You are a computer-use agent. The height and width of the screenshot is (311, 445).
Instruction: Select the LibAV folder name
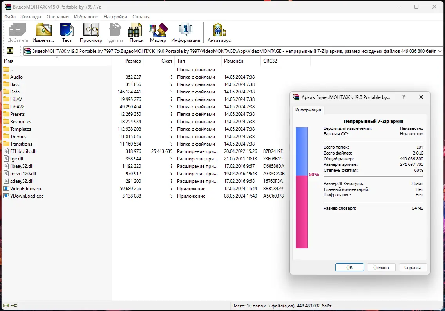click(x=16, y=99)
